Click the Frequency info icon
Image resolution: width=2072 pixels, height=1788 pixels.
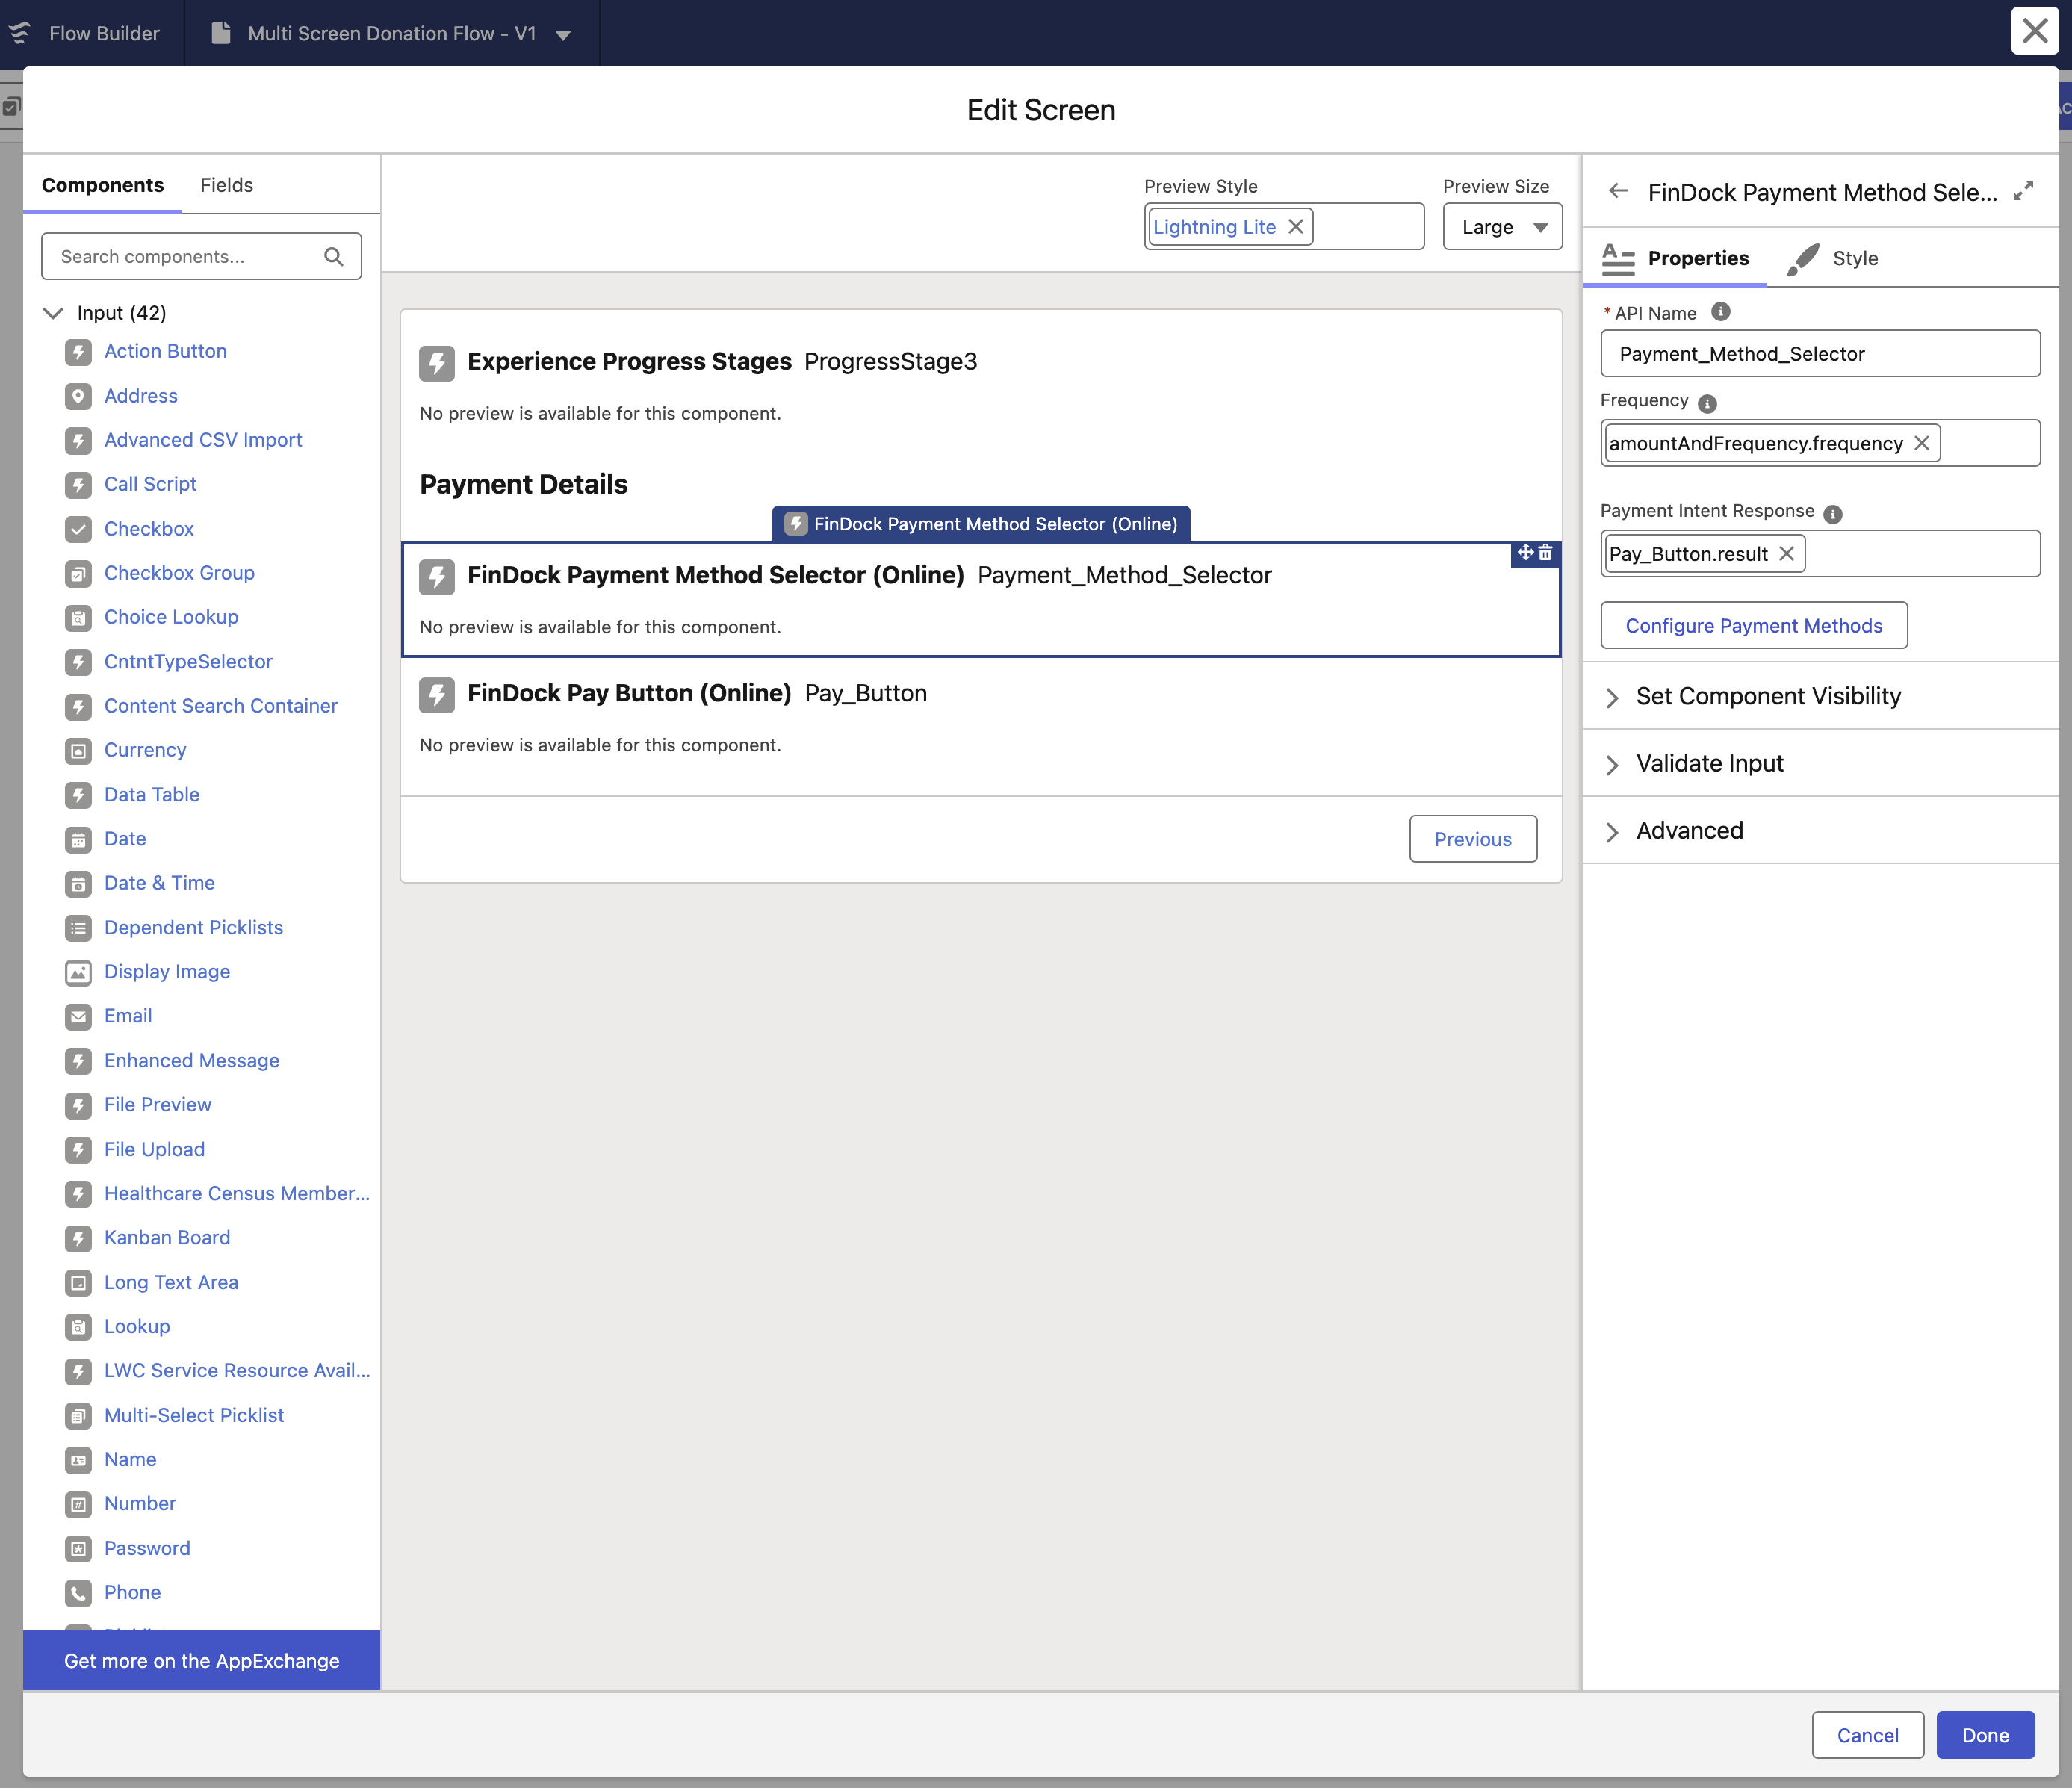coord(1707,403)
